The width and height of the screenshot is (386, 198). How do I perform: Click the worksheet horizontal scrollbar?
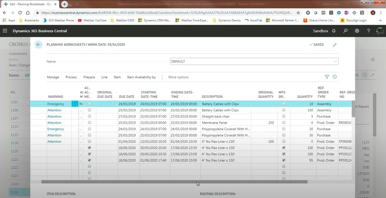coord(174,182)
